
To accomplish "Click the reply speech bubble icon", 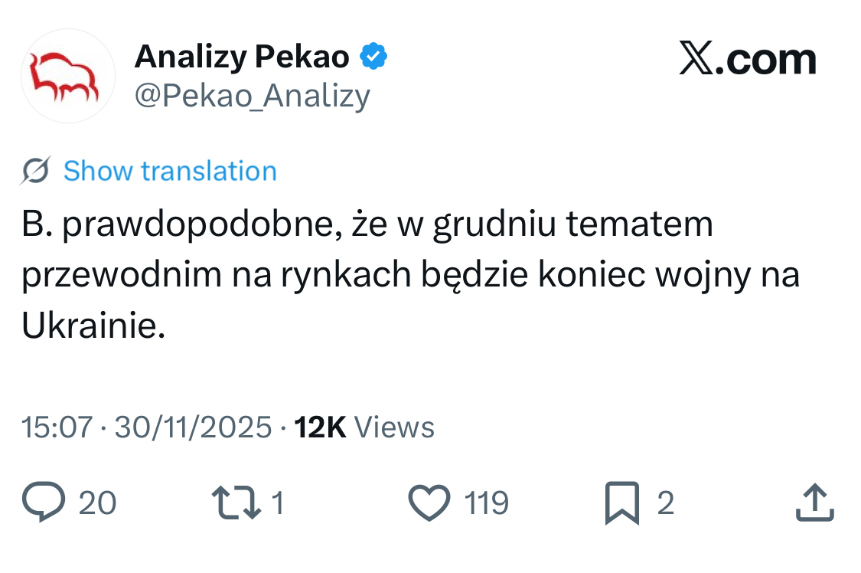I will pos(45,503).
